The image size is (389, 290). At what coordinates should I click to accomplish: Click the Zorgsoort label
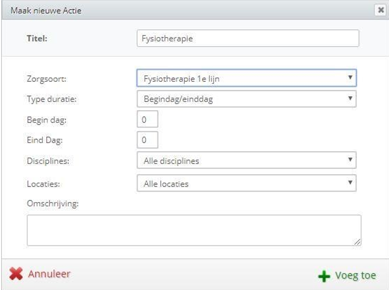[x=47, y=79]
